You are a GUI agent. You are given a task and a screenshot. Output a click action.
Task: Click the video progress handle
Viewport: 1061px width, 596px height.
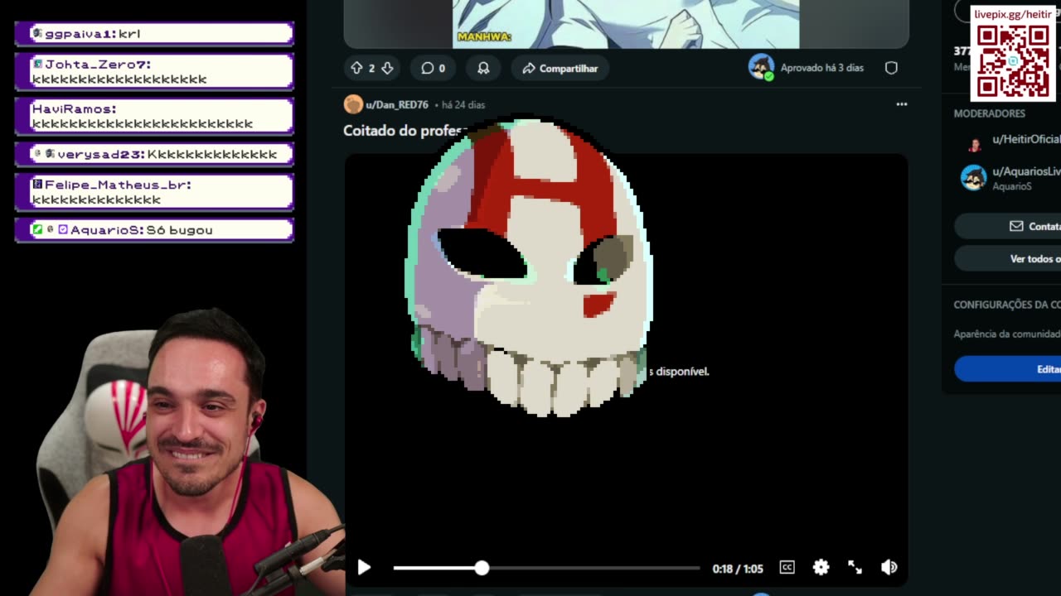(482, 568)
